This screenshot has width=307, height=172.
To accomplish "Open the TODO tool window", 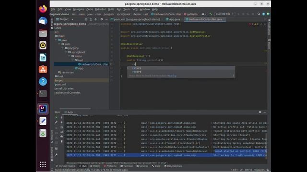I will (x=95, y=166).
